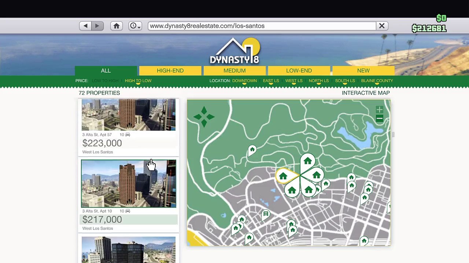The image size is (469, 263).
Task: Click the 'INTERACTIVE MAP' heading
Action: point(366,93)
